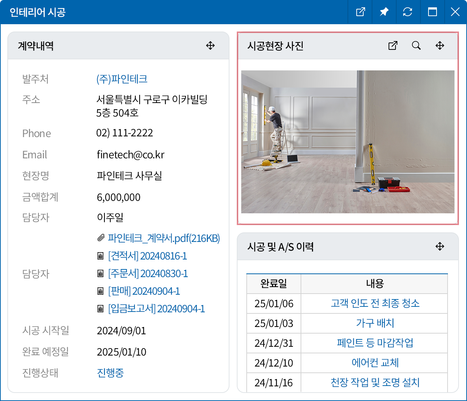
Task: Click the move handle on 시공 및 A/S 이력 panel
Action: [x=440, y=246]
